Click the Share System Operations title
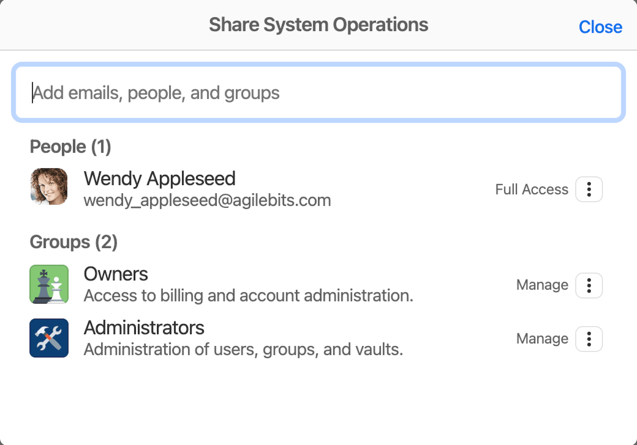This screenshot has width=637, height=445. coord(318,24)
